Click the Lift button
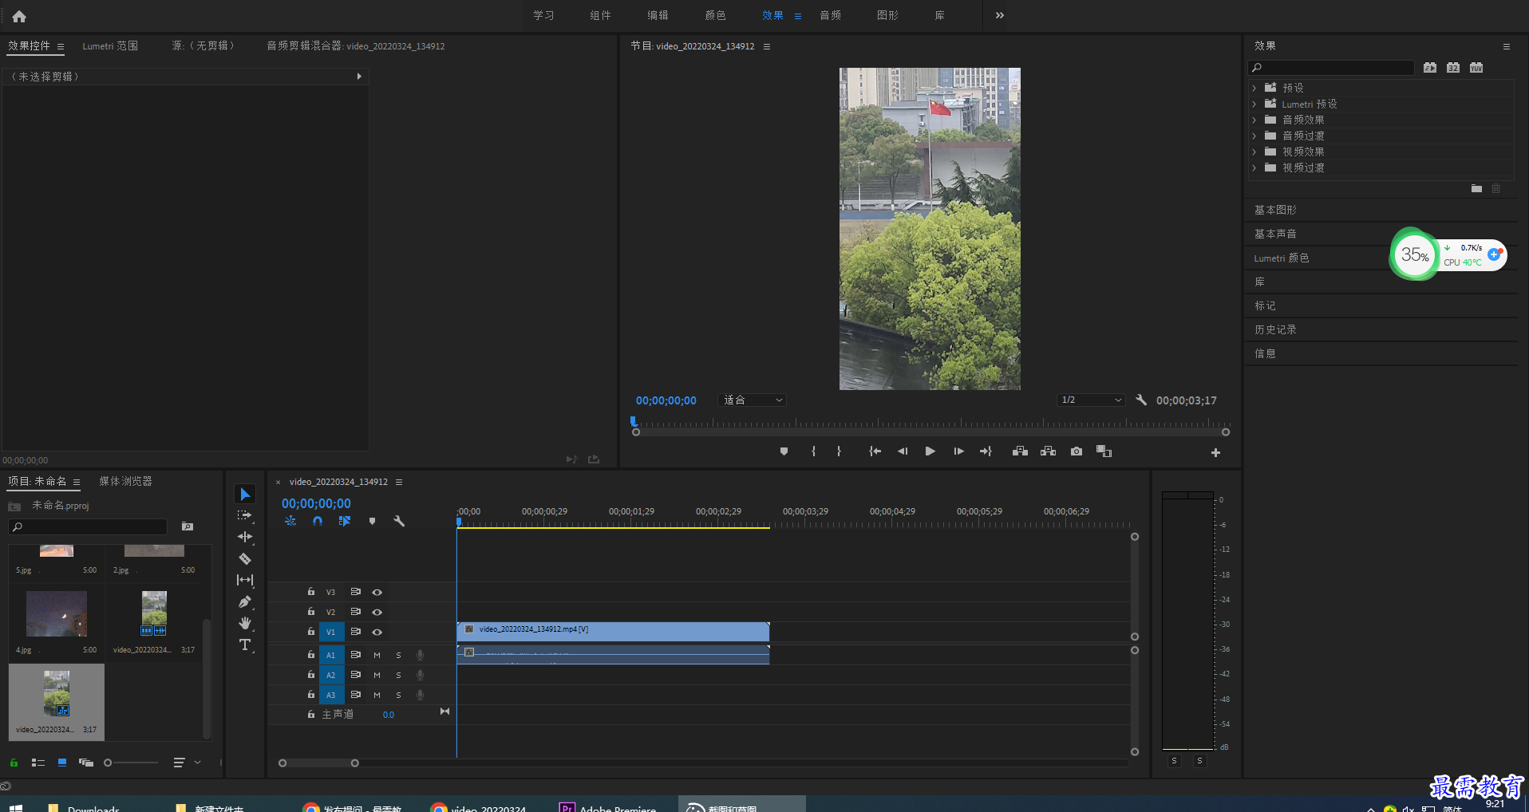The image size is (1529, 812). tap(1020, 451)
